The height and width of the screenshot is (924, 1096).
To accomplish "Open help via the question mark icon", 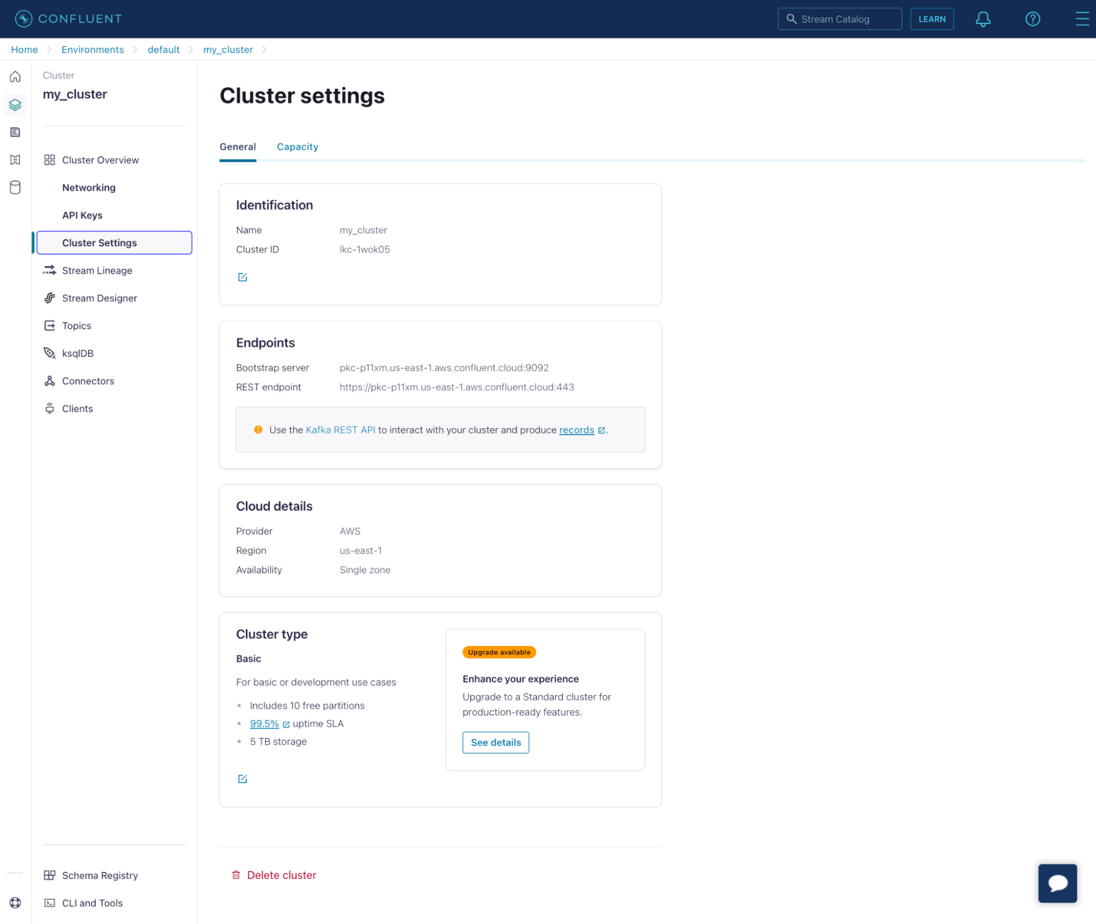I will pos(1032,19).
